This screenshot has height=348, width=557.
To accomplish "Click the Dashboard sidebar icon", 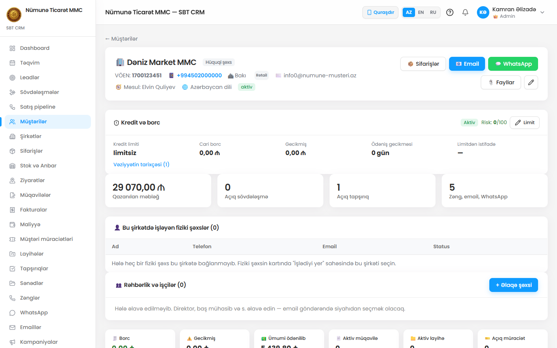I will pyautogui.click(x=12, y=48).
